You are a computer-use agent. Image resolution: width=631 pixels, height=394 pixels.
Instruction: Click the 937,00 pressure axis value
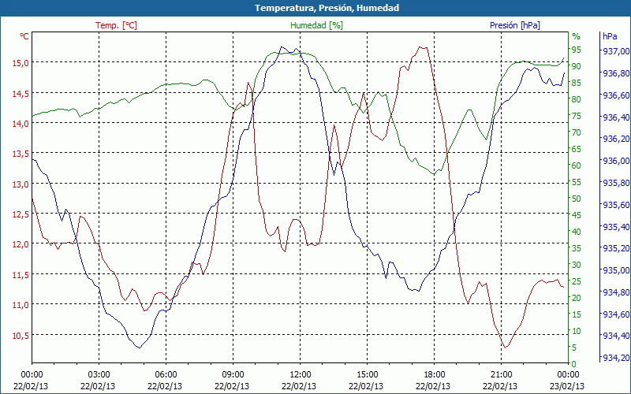[x=616, y=51]
